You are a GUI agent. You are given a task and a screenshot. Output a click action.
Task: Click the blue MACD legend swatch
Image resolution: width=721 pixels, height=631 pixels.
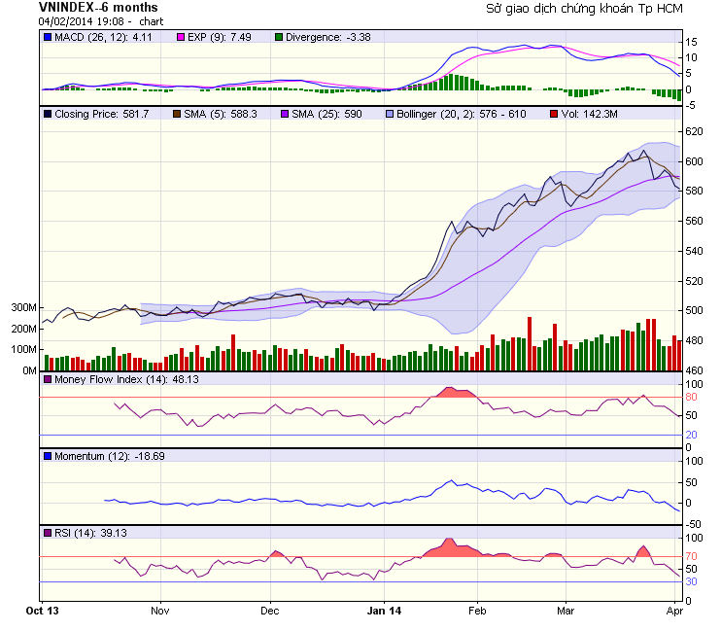click(x=48, y=37)
